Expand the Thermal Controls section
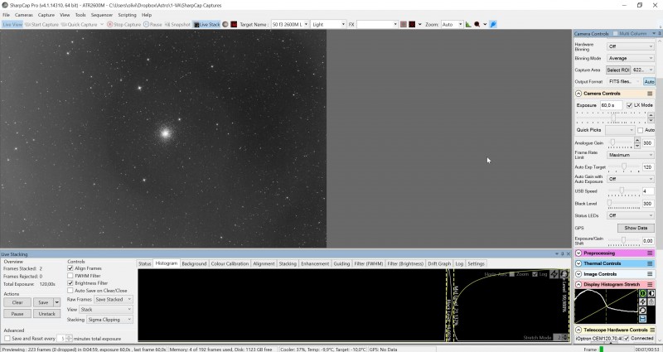663x352 pixels. (x=578, y=263)
